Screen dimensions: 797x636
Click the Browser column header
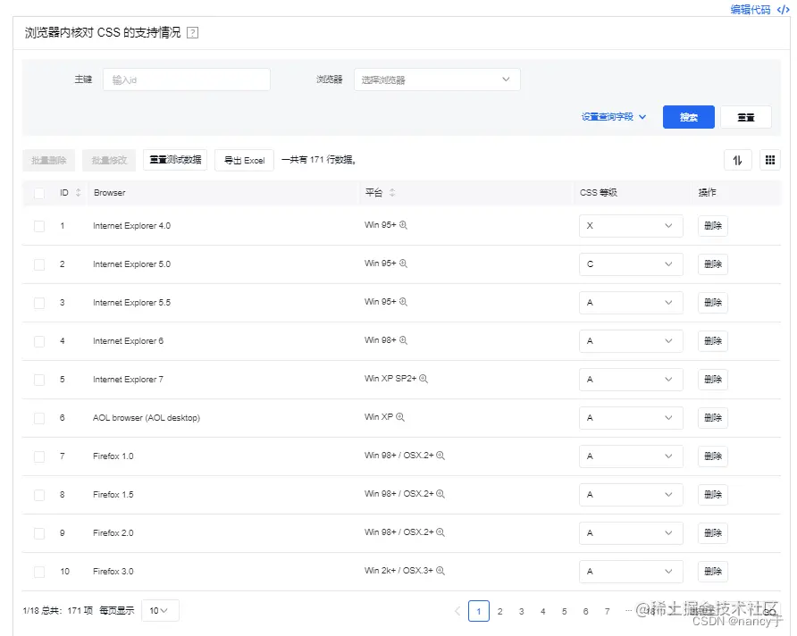(x=110, y=193)
